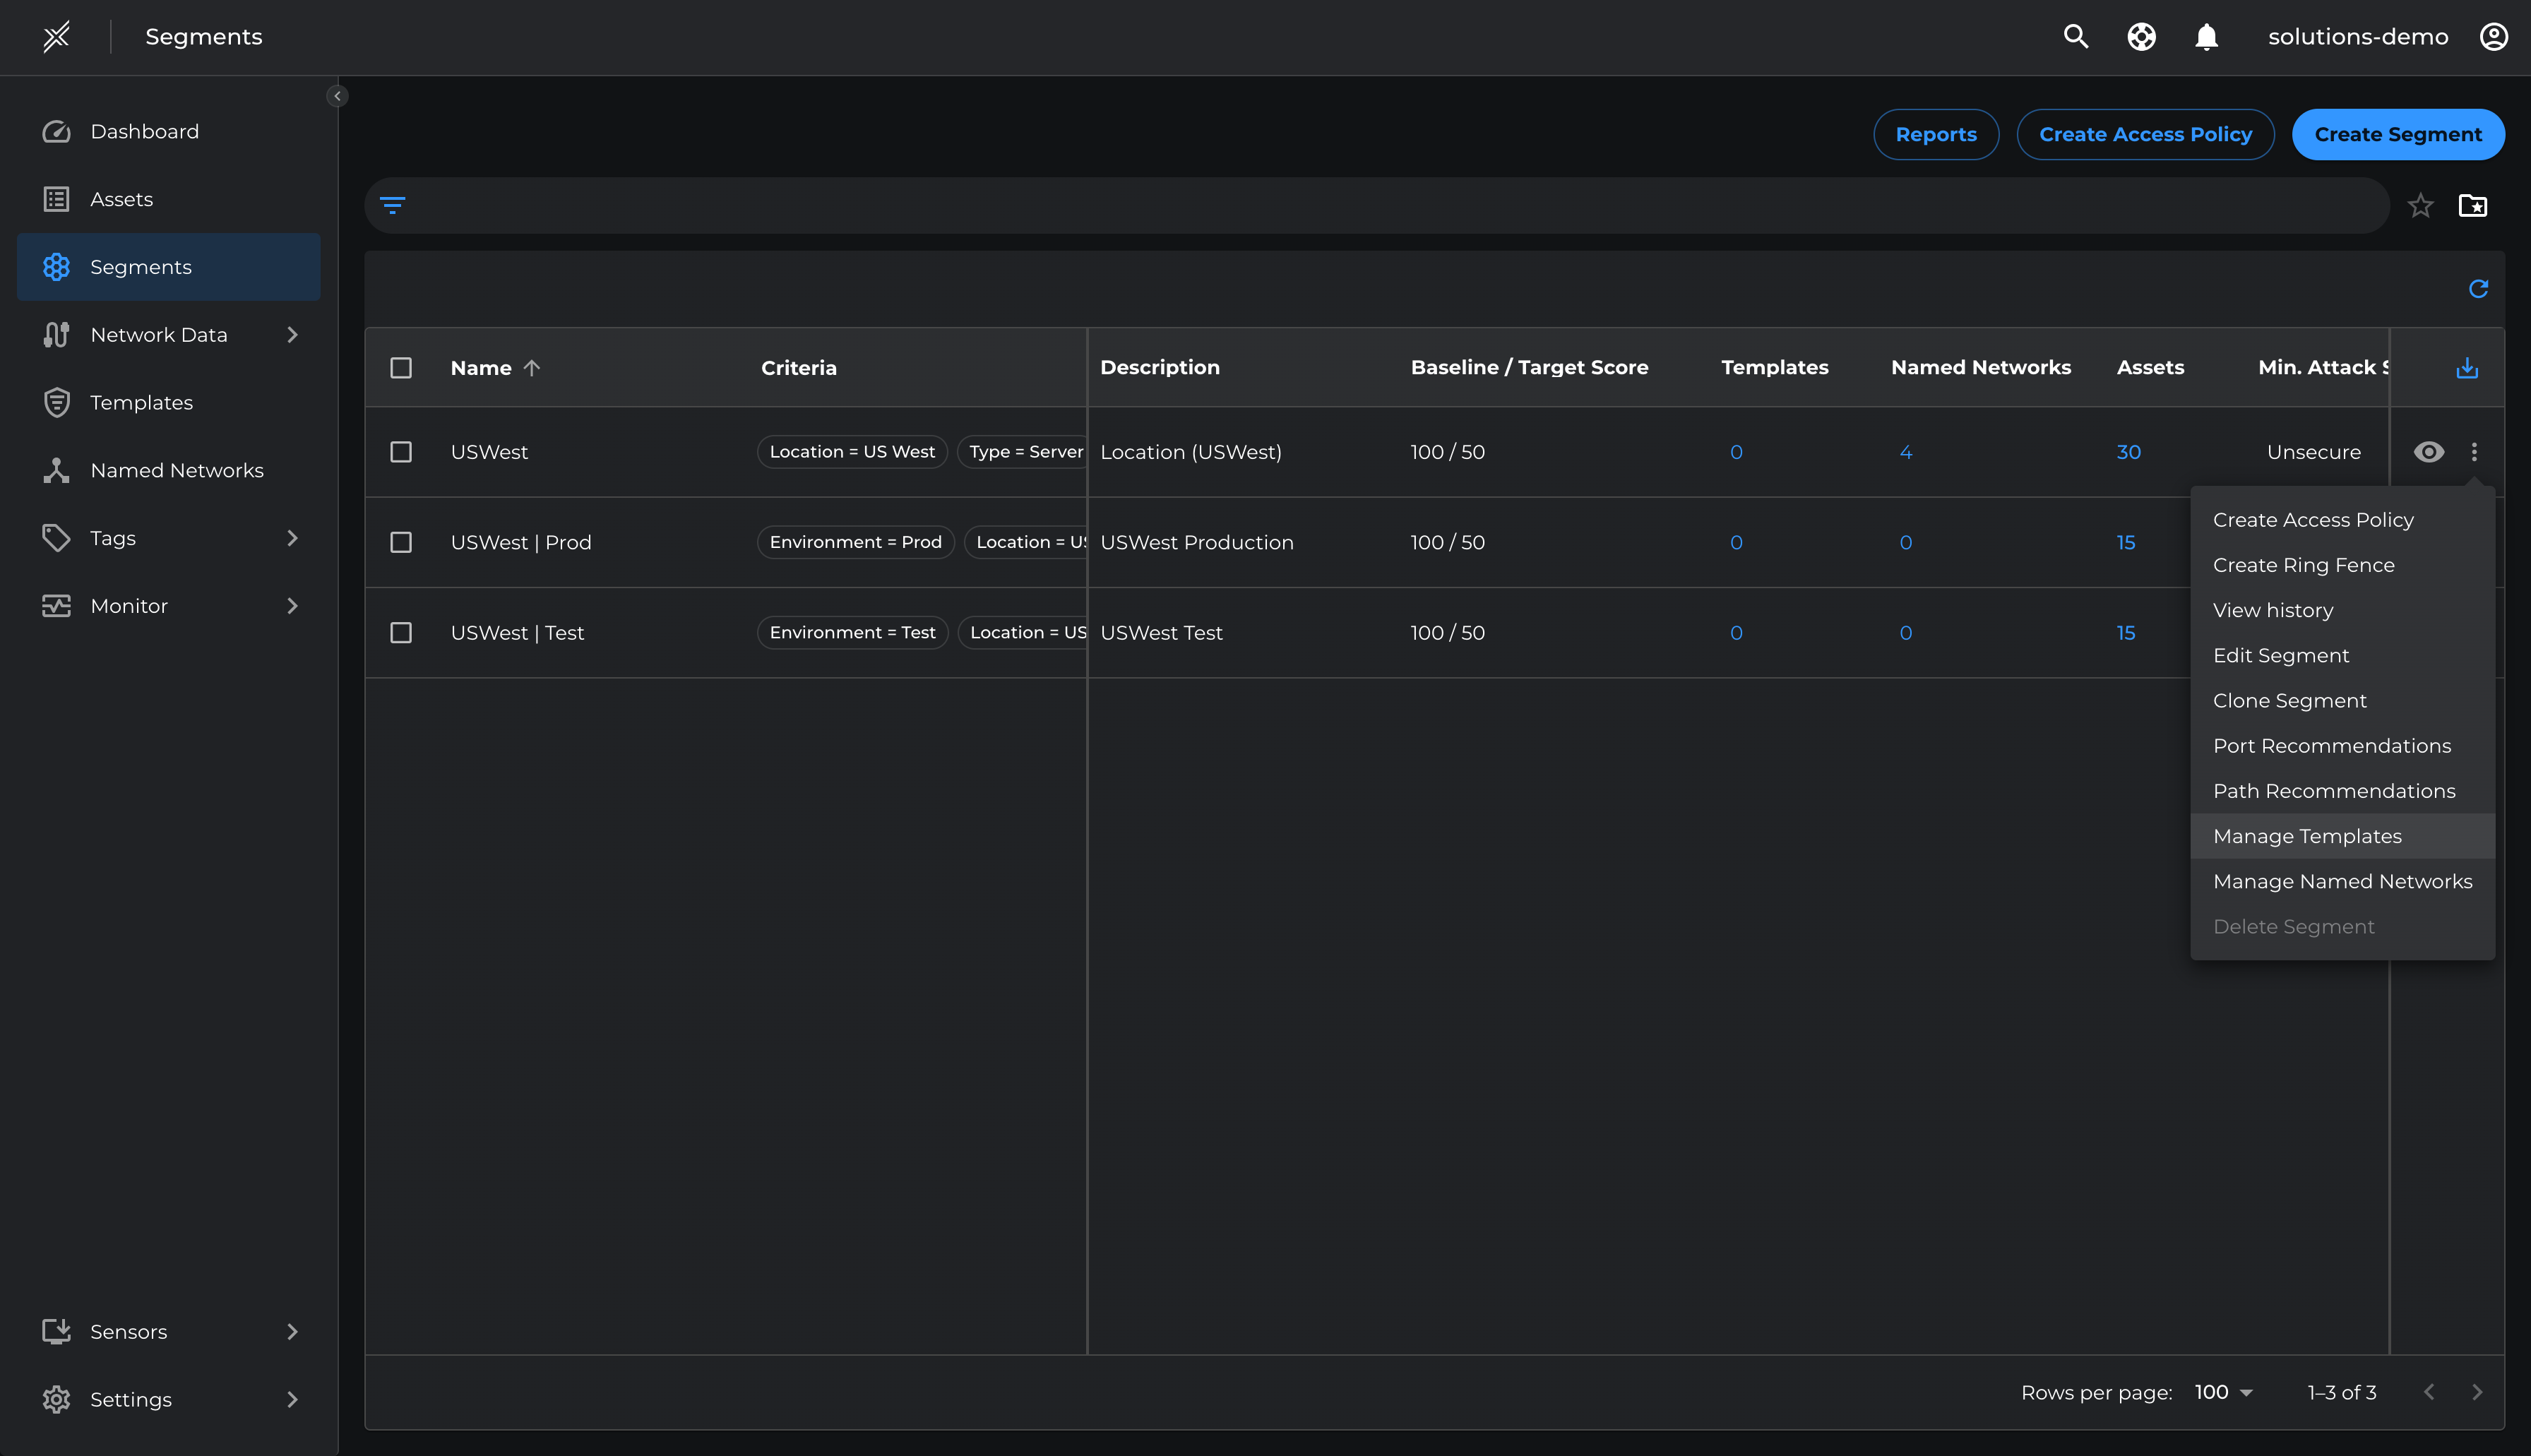
Task: Click the Create Segment button
Action: point(2397,134)
